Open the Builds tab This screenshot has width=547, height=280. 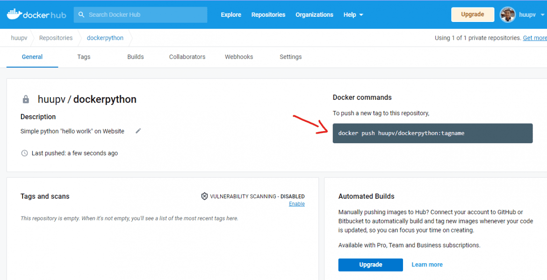click(x=135, y=56)
